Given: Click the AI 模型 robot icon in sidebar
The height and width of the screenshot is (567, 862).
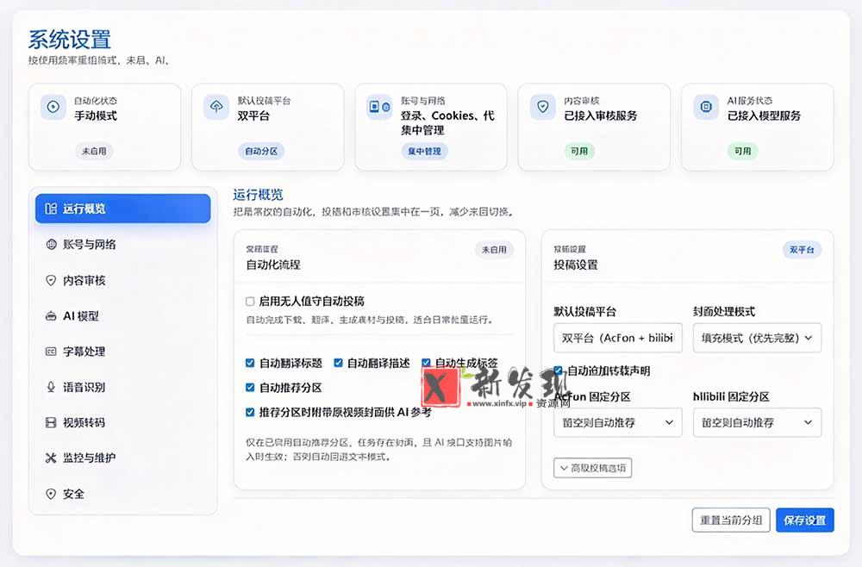Looking at the screenshot, I should point(51,316).
